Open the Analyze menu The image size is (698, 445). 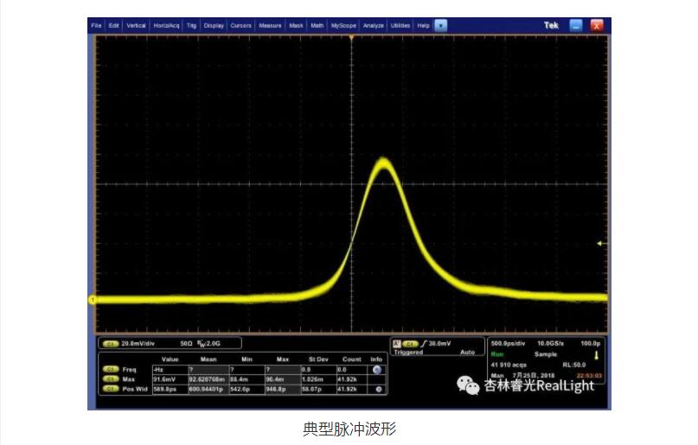(x=374, y=26)
